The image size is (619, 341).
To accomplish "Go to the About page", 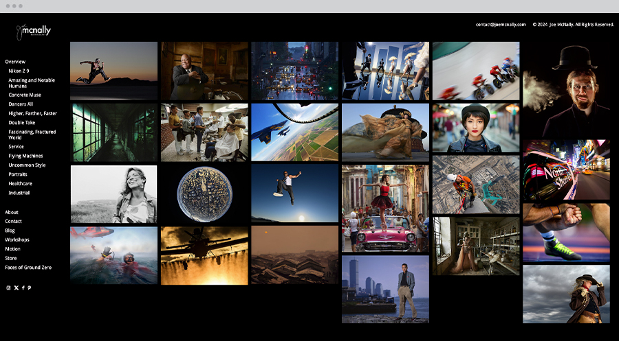I will point(12,212).
